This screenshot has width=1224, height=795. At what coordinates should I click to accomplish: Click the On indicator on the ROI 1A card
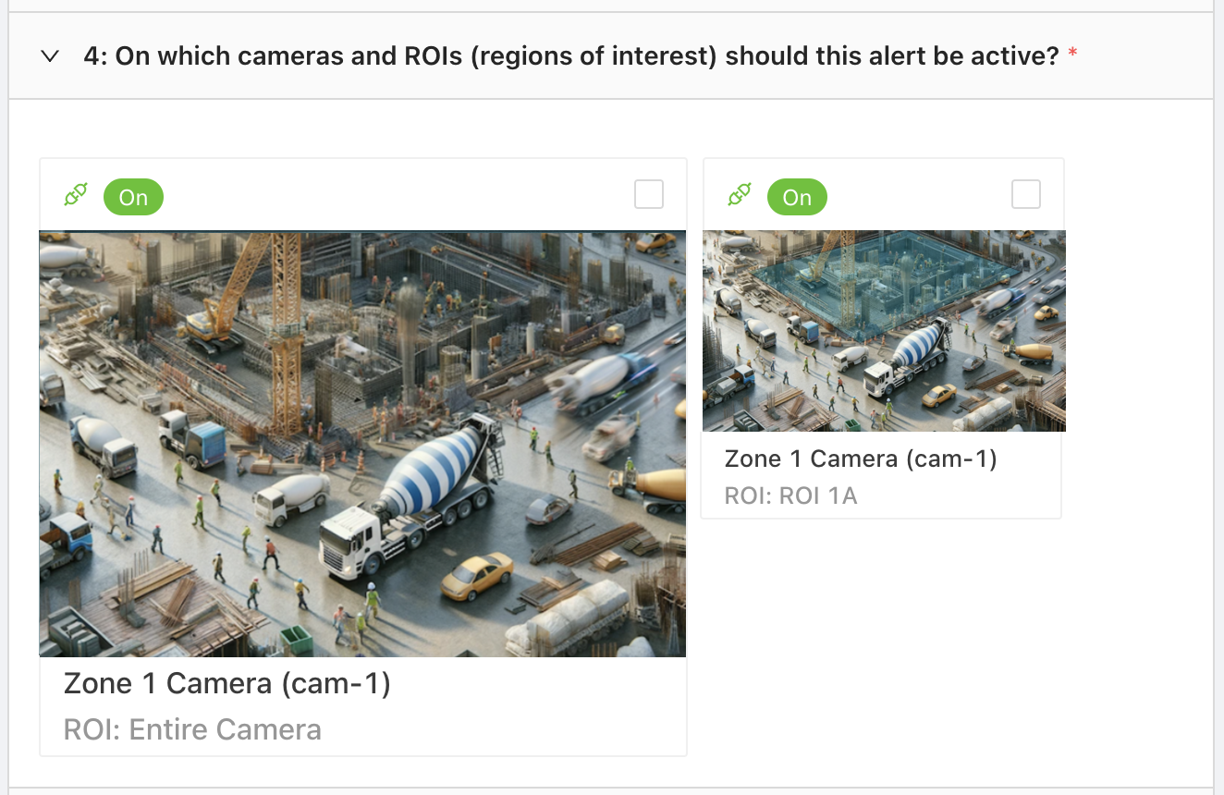tap(797, 197)
